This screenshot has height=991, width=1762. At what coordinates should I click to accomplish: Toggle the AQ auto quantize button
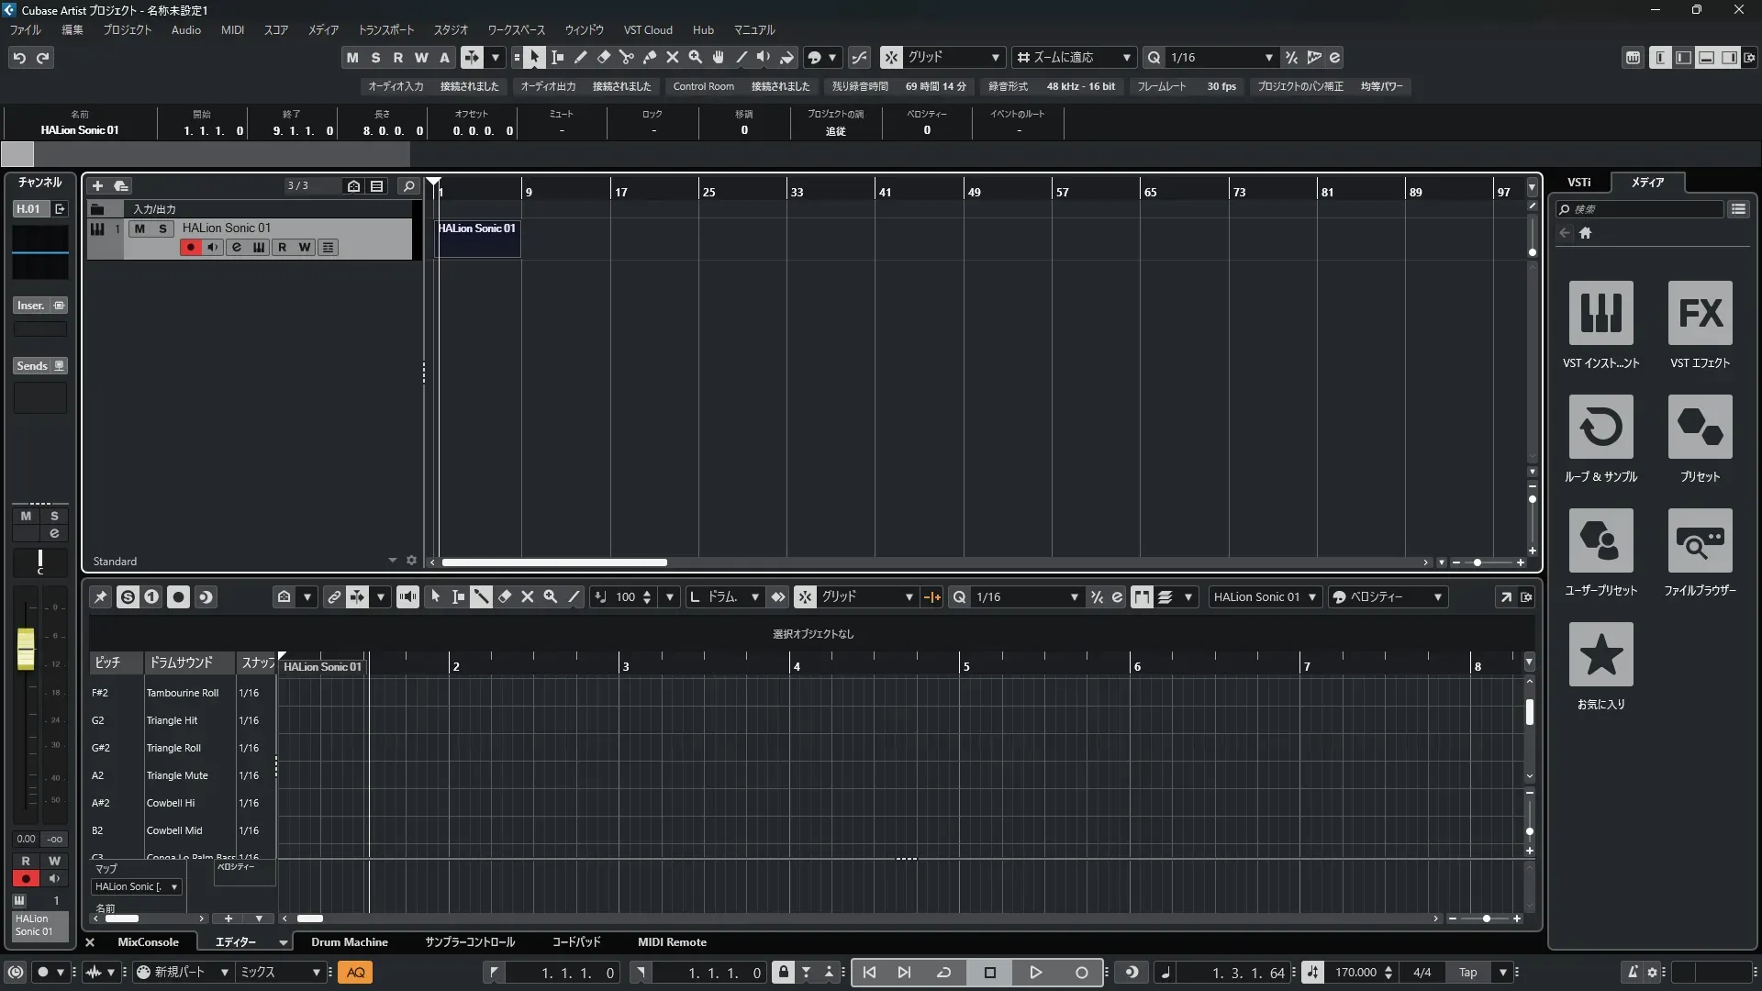coord(355,973)
